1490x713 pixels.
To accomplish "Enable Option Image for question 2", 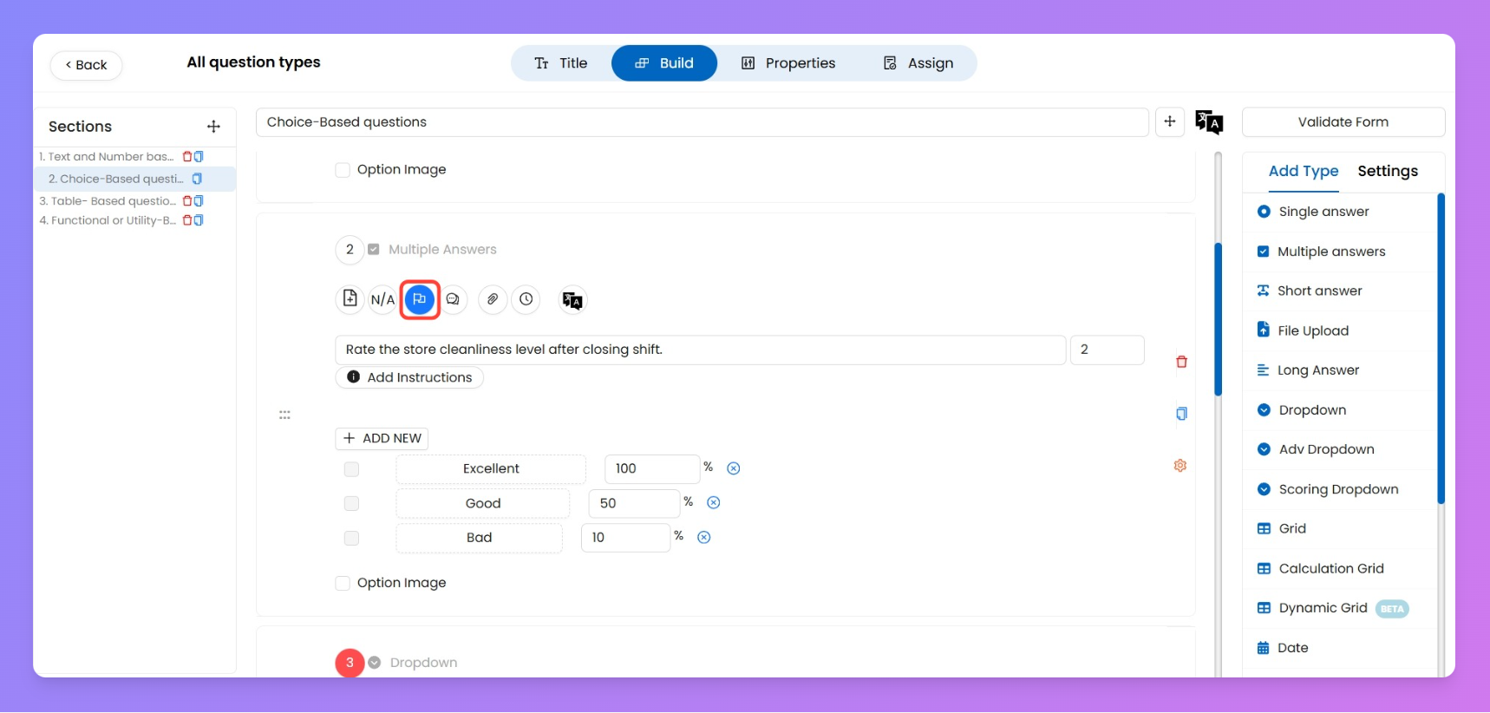I will [343, 584].
